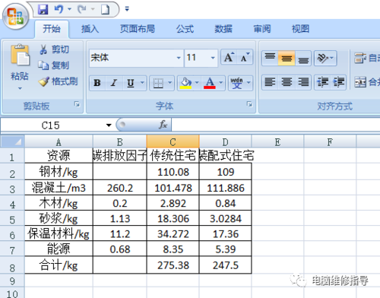380x298 pixels.
Task: Switch to the 页面布局 (Page Layout) tab
Action: click(138, 29)
